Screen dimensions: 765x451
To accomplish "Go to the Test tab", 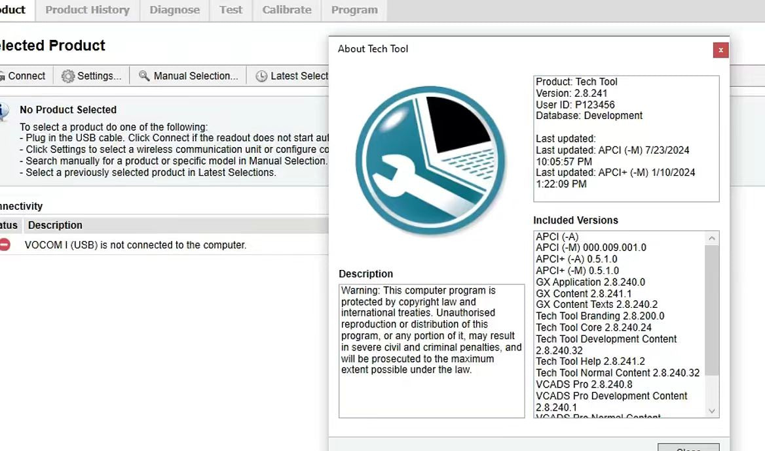I will pyautogui.click(x=231, y=10).
